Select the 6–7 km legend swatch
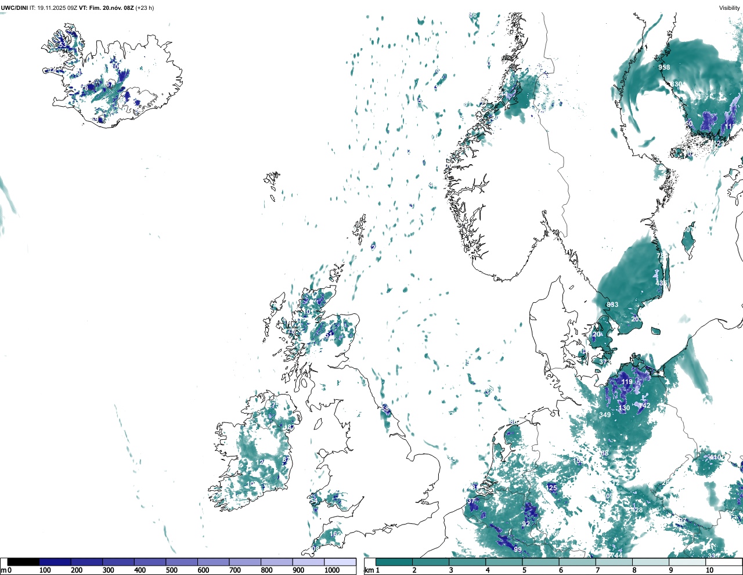The image size is (743, 575). (x=577, y=562)
